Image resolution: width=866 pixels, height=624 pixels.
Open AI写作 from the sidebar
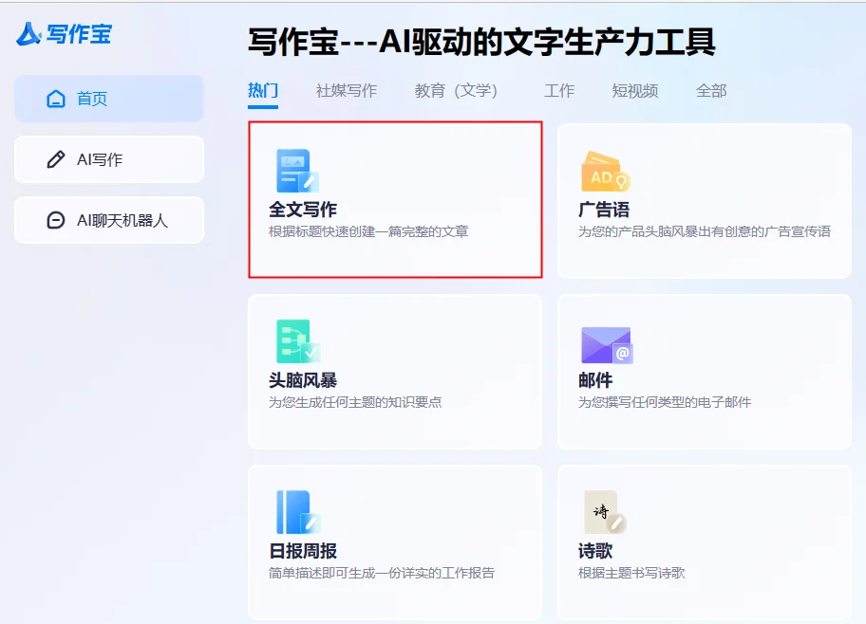pyautogui.click(x=109, y=159)
